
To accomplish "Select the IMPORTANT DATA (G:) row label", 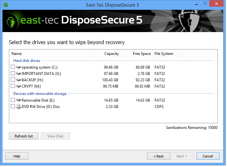I will (41, 74).
